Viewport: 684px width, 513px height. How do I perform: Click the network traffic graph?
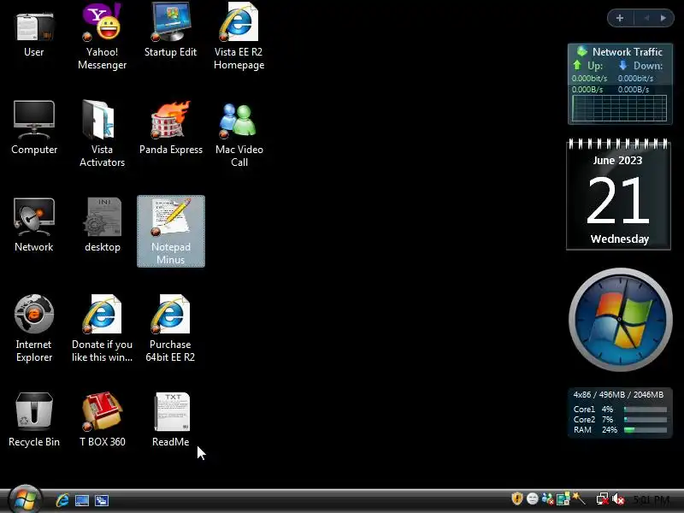[619, 108]
